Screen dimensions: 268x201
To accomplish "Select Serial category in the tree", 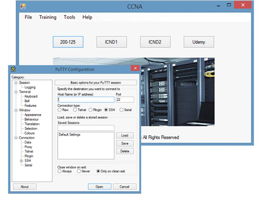I will coord(28,165).
